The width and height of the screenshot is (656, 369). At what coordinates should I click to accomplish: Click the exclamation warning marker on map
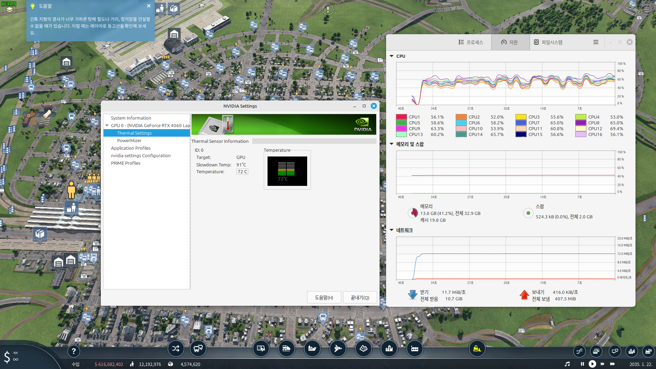click(x=328, y=9)
